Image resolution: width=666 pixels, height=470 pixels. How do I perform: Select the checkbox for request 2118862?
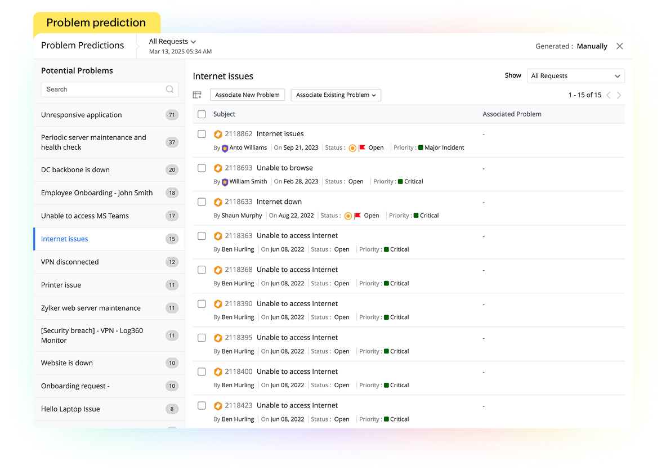[202, 133]
